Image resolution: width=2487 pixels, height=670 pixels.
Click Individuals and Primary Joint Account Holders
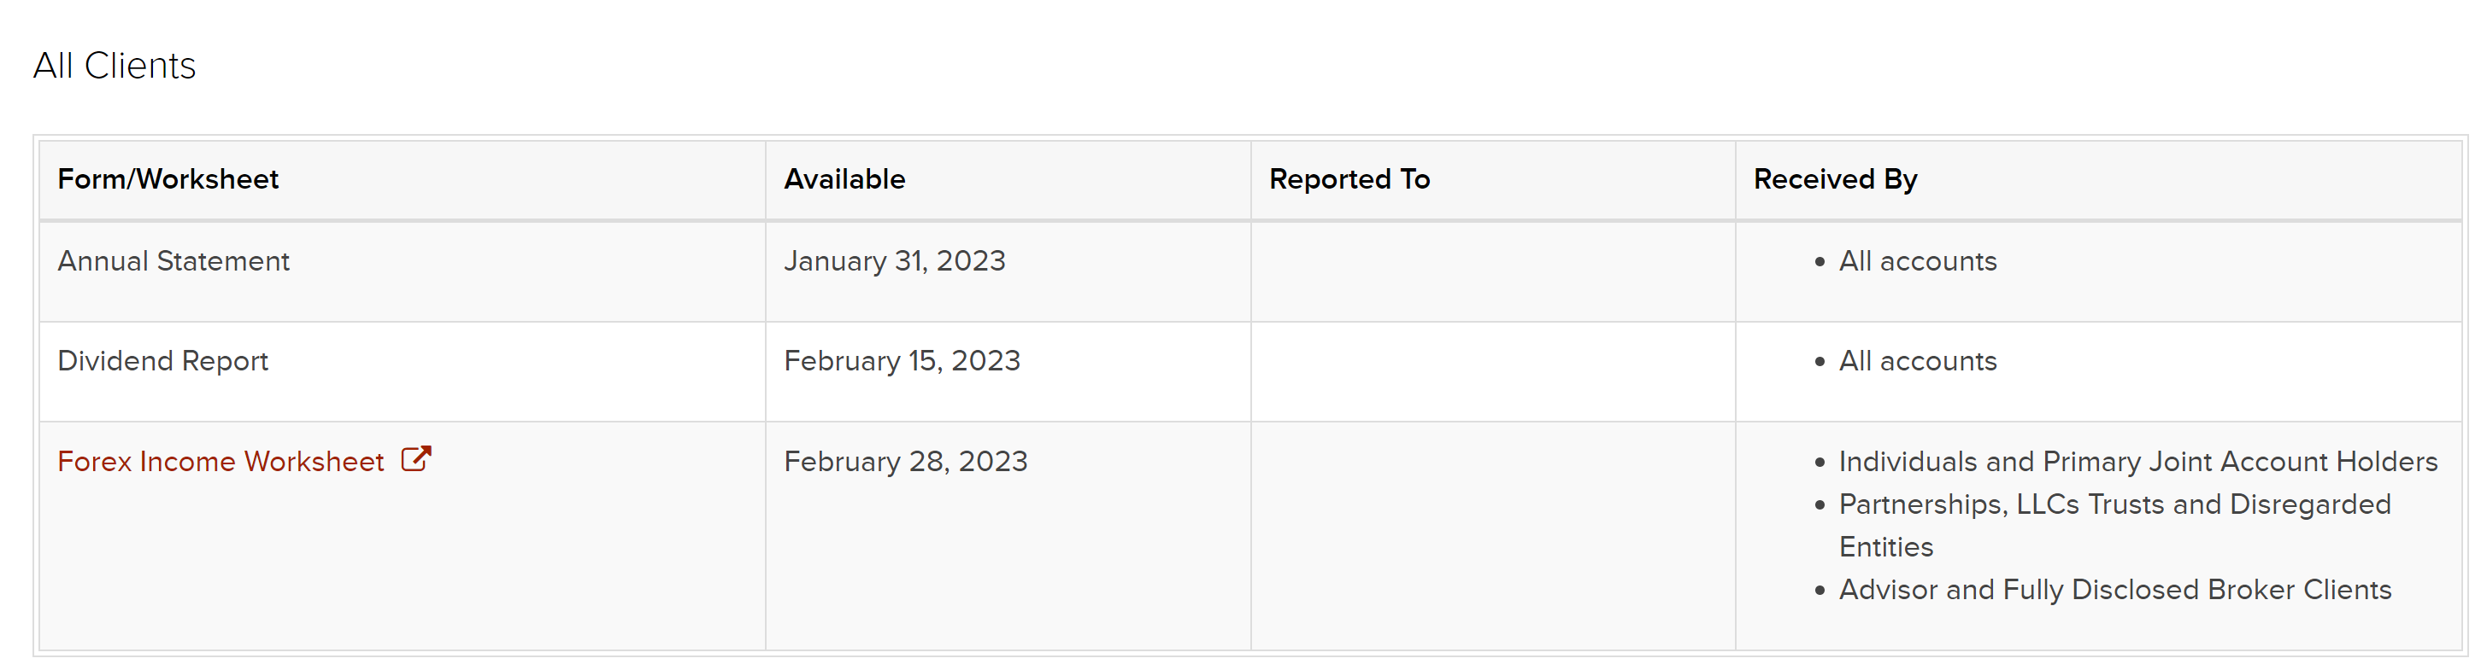tap(2137, 461)
